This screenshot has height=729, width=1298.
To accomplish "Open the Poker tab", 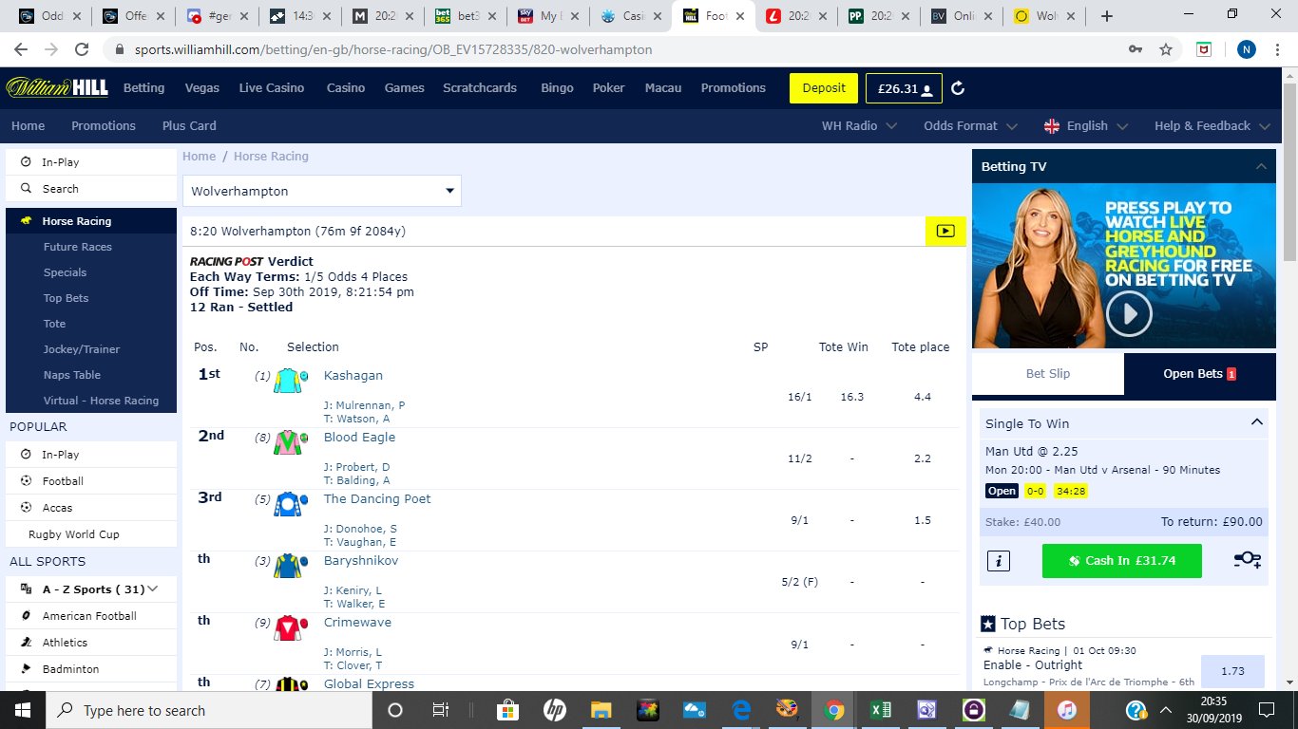I will (x=609, y=87).
